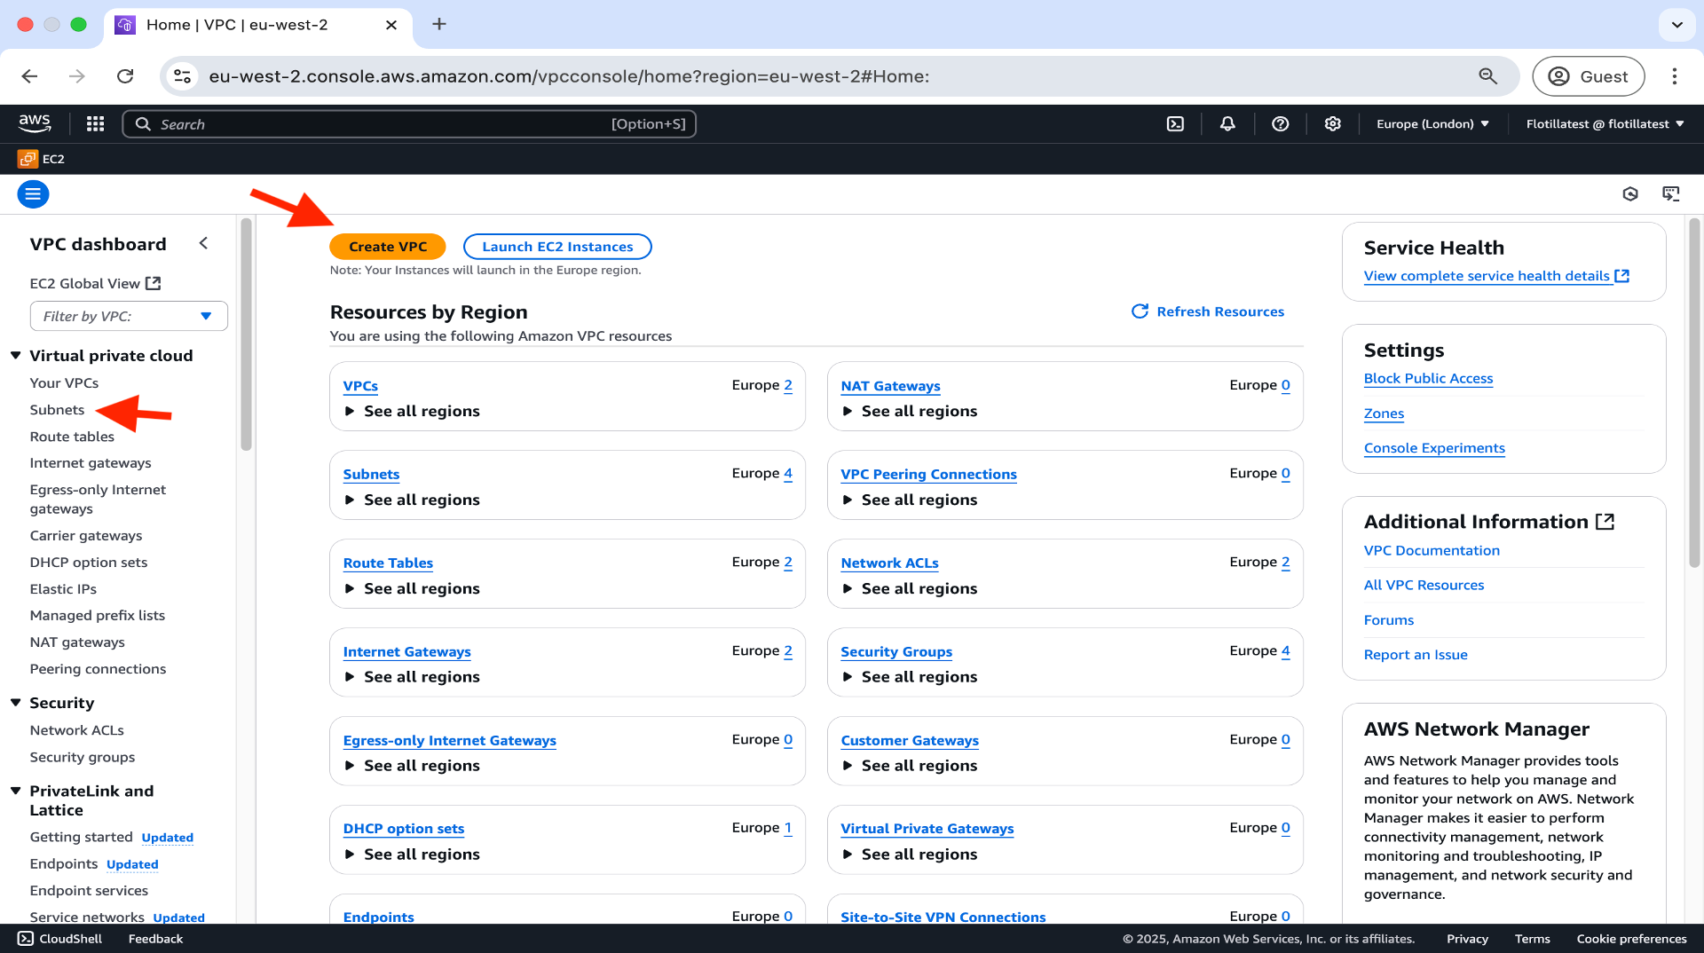Click the AWS logo home icon
The height and width of the screenshot is (953, 1704).
click(35, 123)
